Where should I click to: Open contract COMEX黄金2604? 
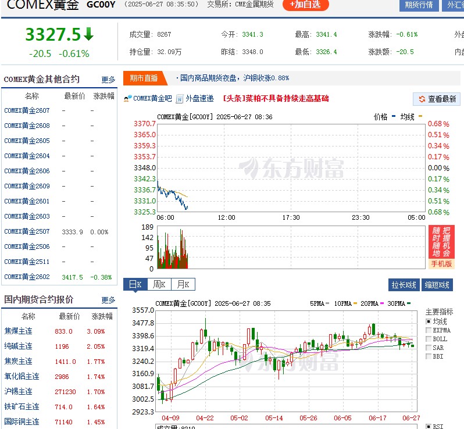pos(27,156)
